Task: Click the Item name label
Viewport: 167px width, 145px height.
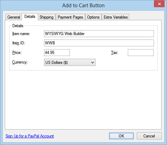Action: click(x=21, y=34)
